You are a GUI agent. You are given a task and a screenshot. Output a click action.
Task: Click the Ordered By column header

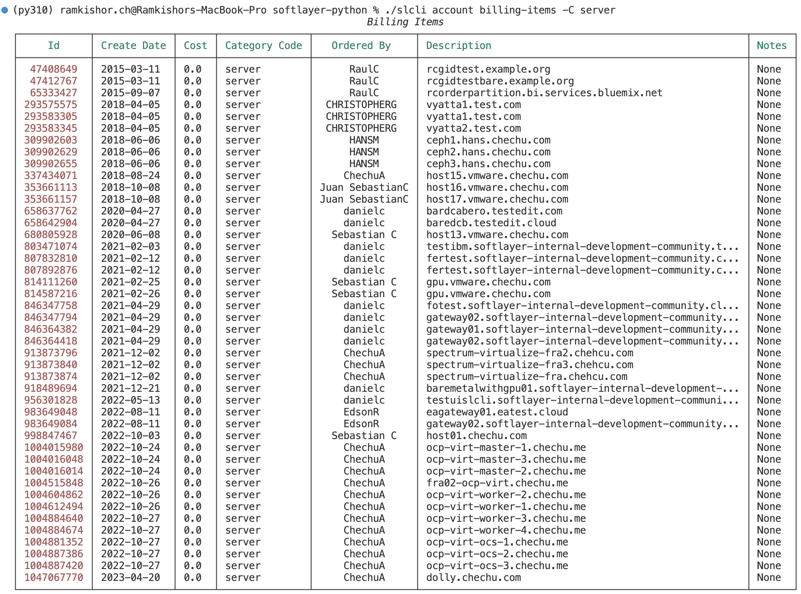click(x=361, y=46)
